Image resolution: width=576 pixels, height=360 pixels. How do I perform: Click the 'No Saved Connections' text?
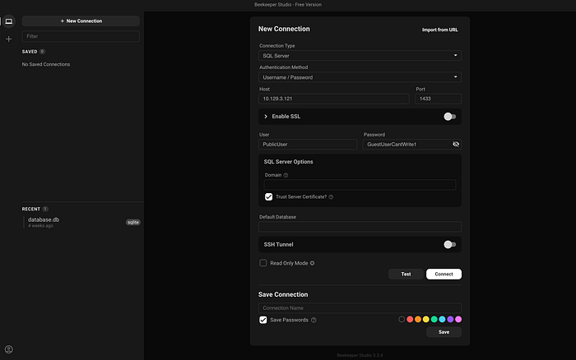tap(46, 64)
